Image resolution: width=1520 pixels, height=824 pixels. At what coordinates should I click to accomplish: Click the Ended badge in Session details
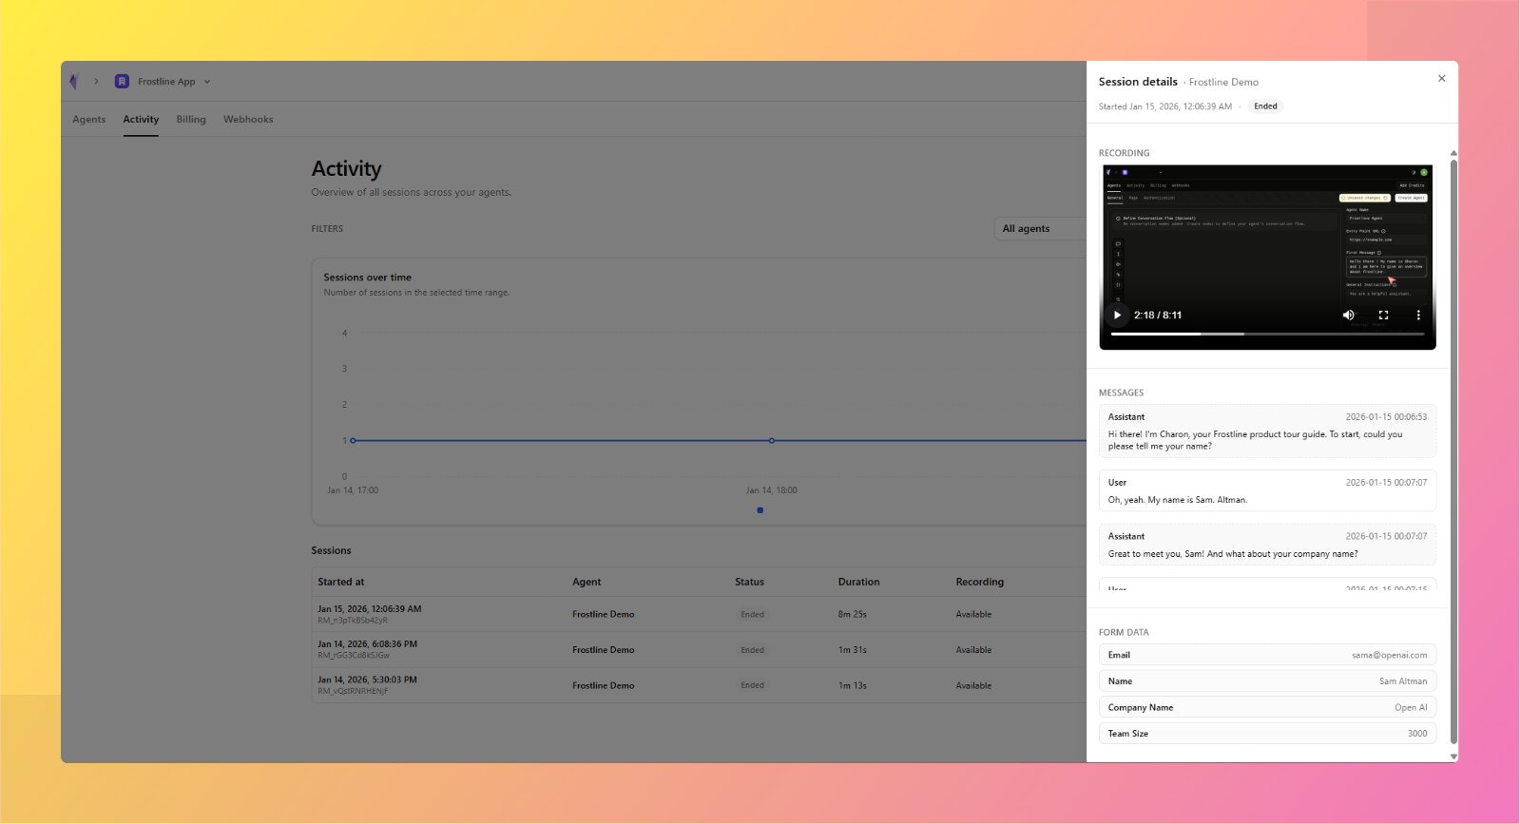click(x=1265, y=106)
